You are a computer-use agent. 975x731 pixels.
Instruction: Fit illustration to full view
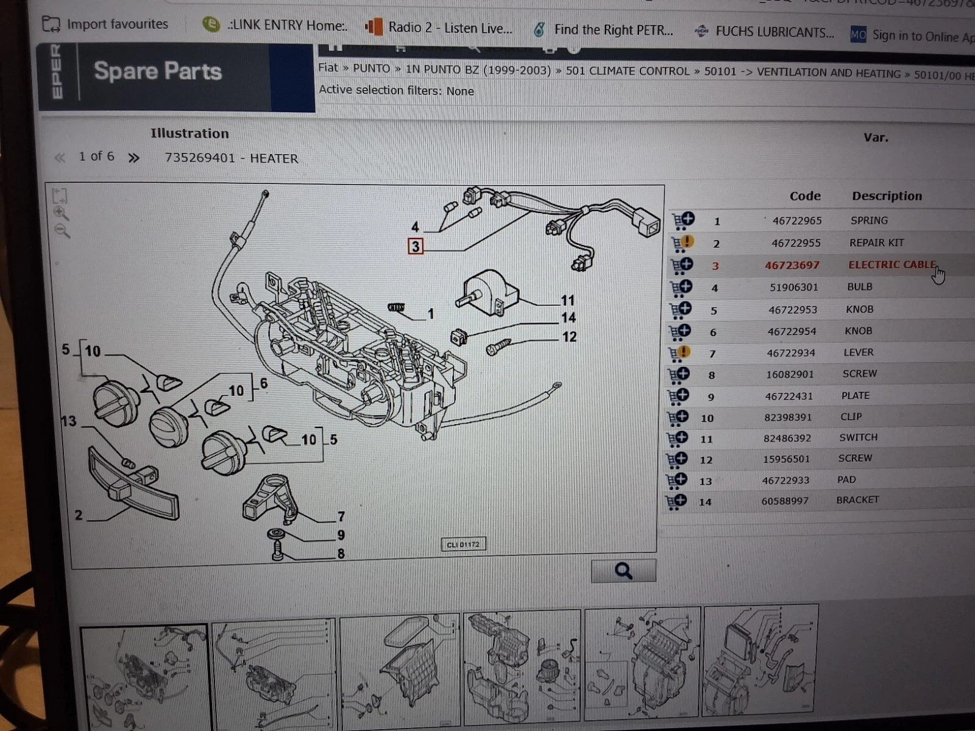[60, 196]
